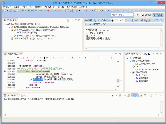Select the ウォッチ tab
Screen dimensions: 166x124
point(118,20)
